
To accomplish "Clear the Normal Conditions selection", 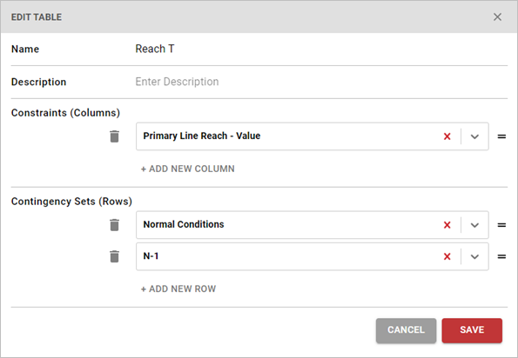I will coord(447,225).
